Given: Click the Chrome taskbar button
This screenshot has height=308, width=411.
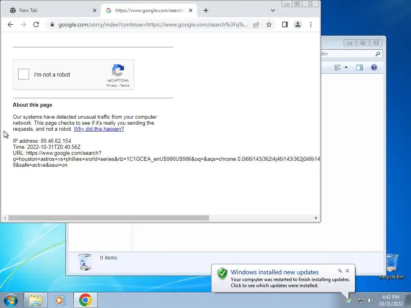Looking at the screenshot, I should coord(85,300).
